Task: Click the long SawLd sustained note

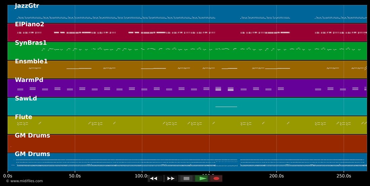Action: click(226, 107)
